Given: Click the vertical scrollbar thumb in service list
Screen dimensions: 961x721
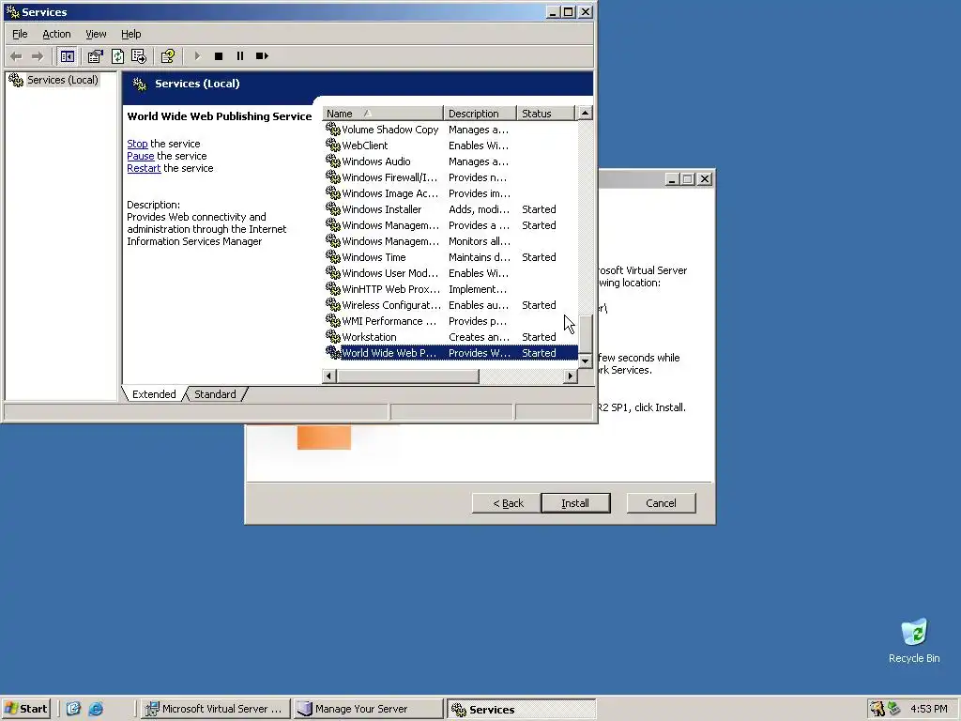Looking at the screenshot, I should pyautogui.click(x=586, y=334).
